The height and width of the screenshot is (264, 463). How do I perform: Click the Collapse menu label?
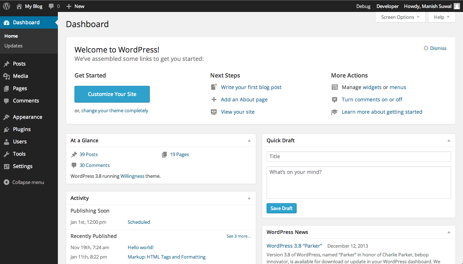click(28, 182)
